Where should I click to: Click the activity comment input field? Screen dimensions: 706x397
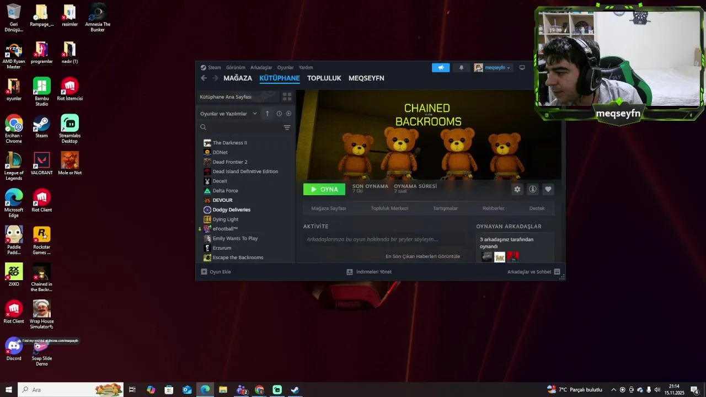385,239
